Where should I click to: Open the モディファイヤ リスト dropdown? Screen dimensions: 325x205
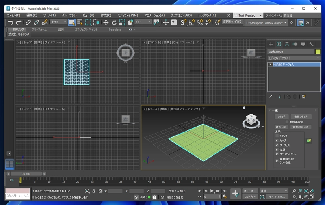(294, 58)
